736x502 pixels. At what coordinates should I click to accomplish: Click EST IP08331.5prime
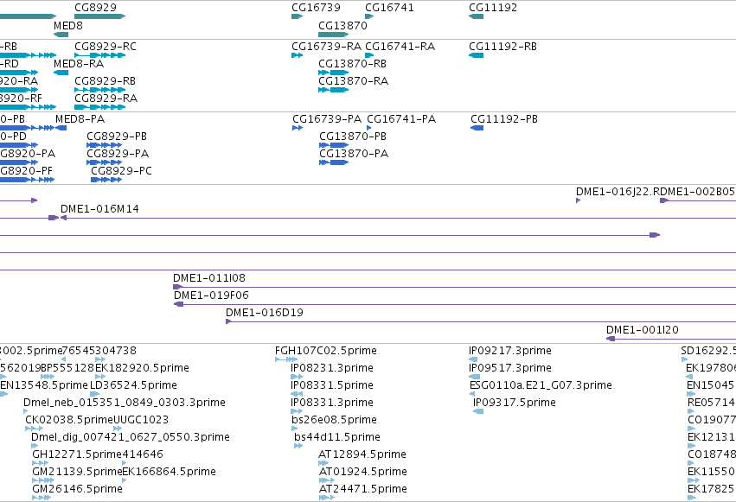pos(297,394)
